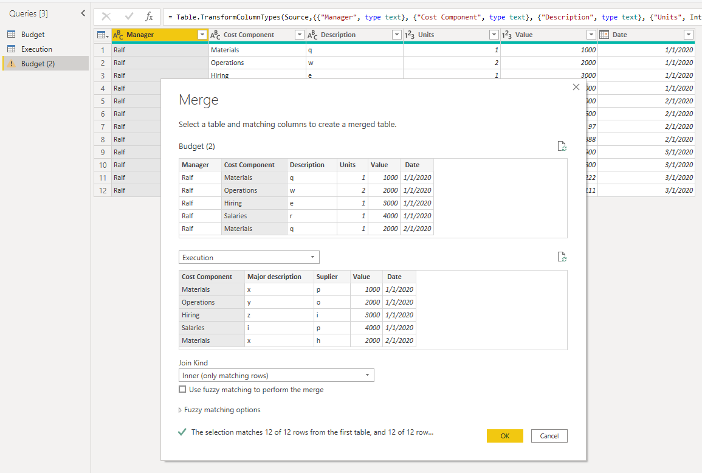Open Units column filter dropdown

tap(494, 35)
